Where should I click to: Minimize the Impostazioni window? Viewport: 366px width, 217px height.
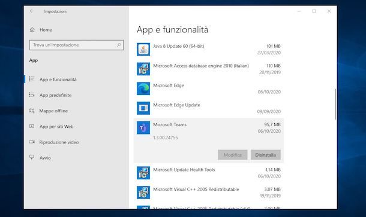tap(299, 11)
